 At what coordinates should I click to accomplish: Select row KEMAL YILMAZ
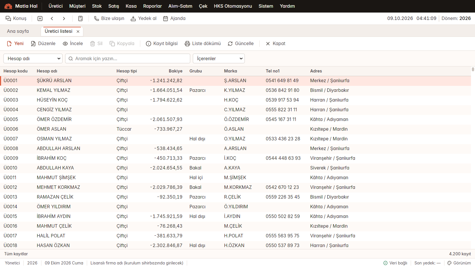point(235,90)
